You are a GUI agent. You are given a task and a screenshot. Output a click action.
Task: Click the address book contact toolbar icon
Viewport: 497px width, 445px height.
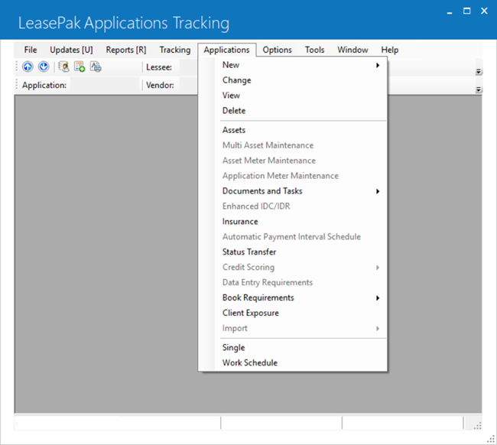pos(64,67)
